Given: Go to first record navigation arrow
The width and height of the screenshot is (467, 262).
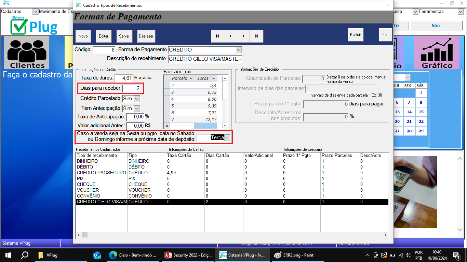Looking at the screenshot, I should coord(217,36).
